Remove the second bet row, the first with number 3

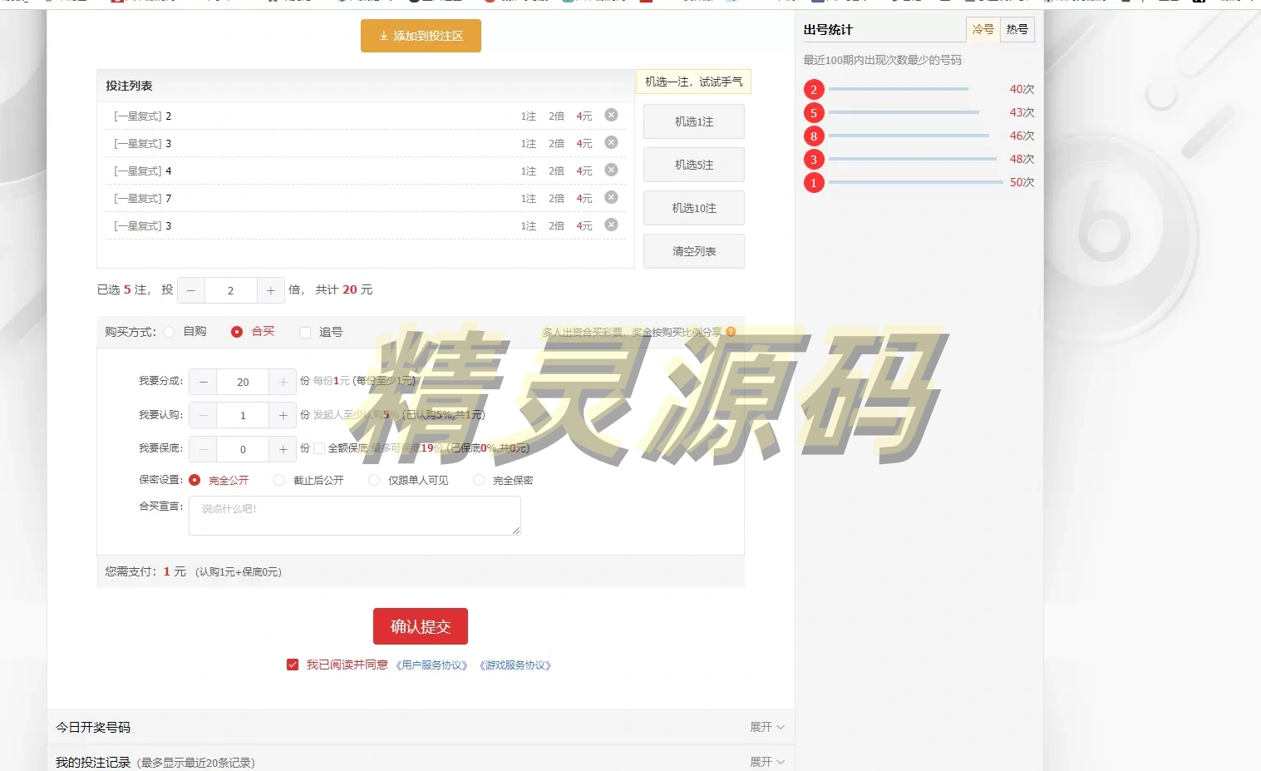tap(611, 142)
